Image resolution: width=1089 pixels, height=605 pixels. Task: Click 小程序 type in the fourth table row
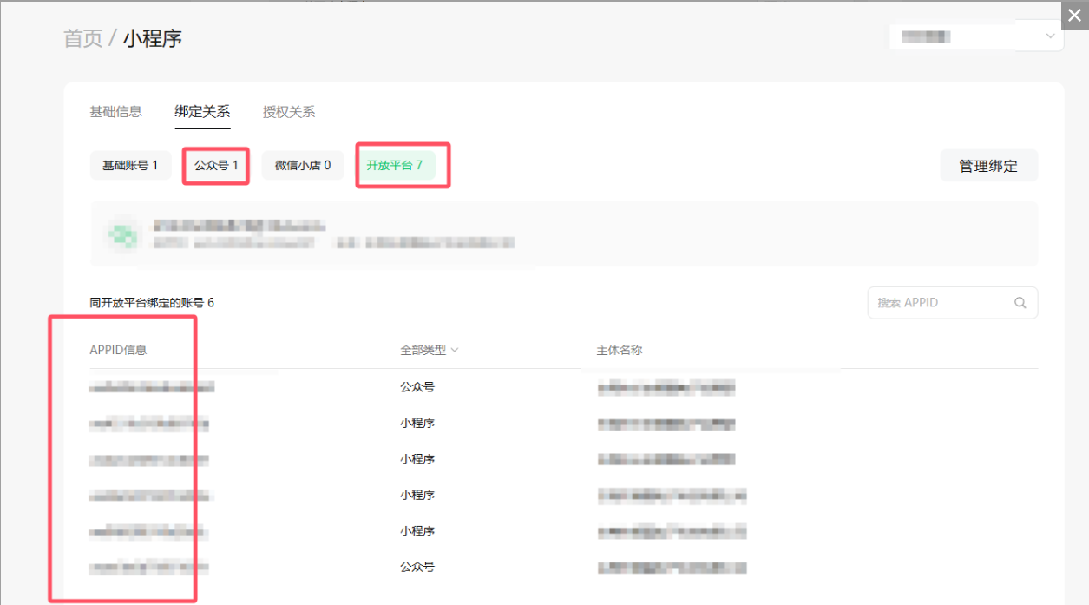[x=417, y=496]
